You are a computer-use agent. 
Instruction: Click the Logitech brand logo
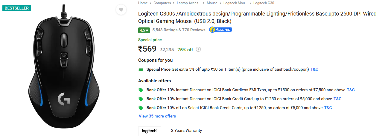click(150, 131)
